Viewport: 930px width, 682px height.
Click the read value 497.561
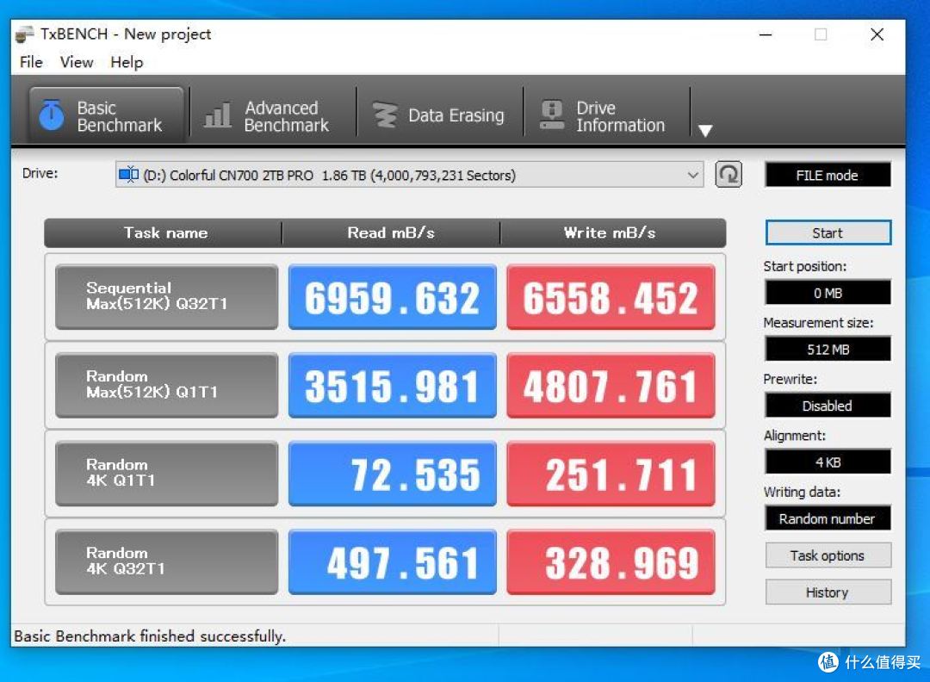click(x=392, y=561)
